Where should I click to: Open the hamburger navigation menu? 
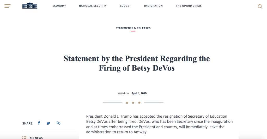(x=8, y=6)
